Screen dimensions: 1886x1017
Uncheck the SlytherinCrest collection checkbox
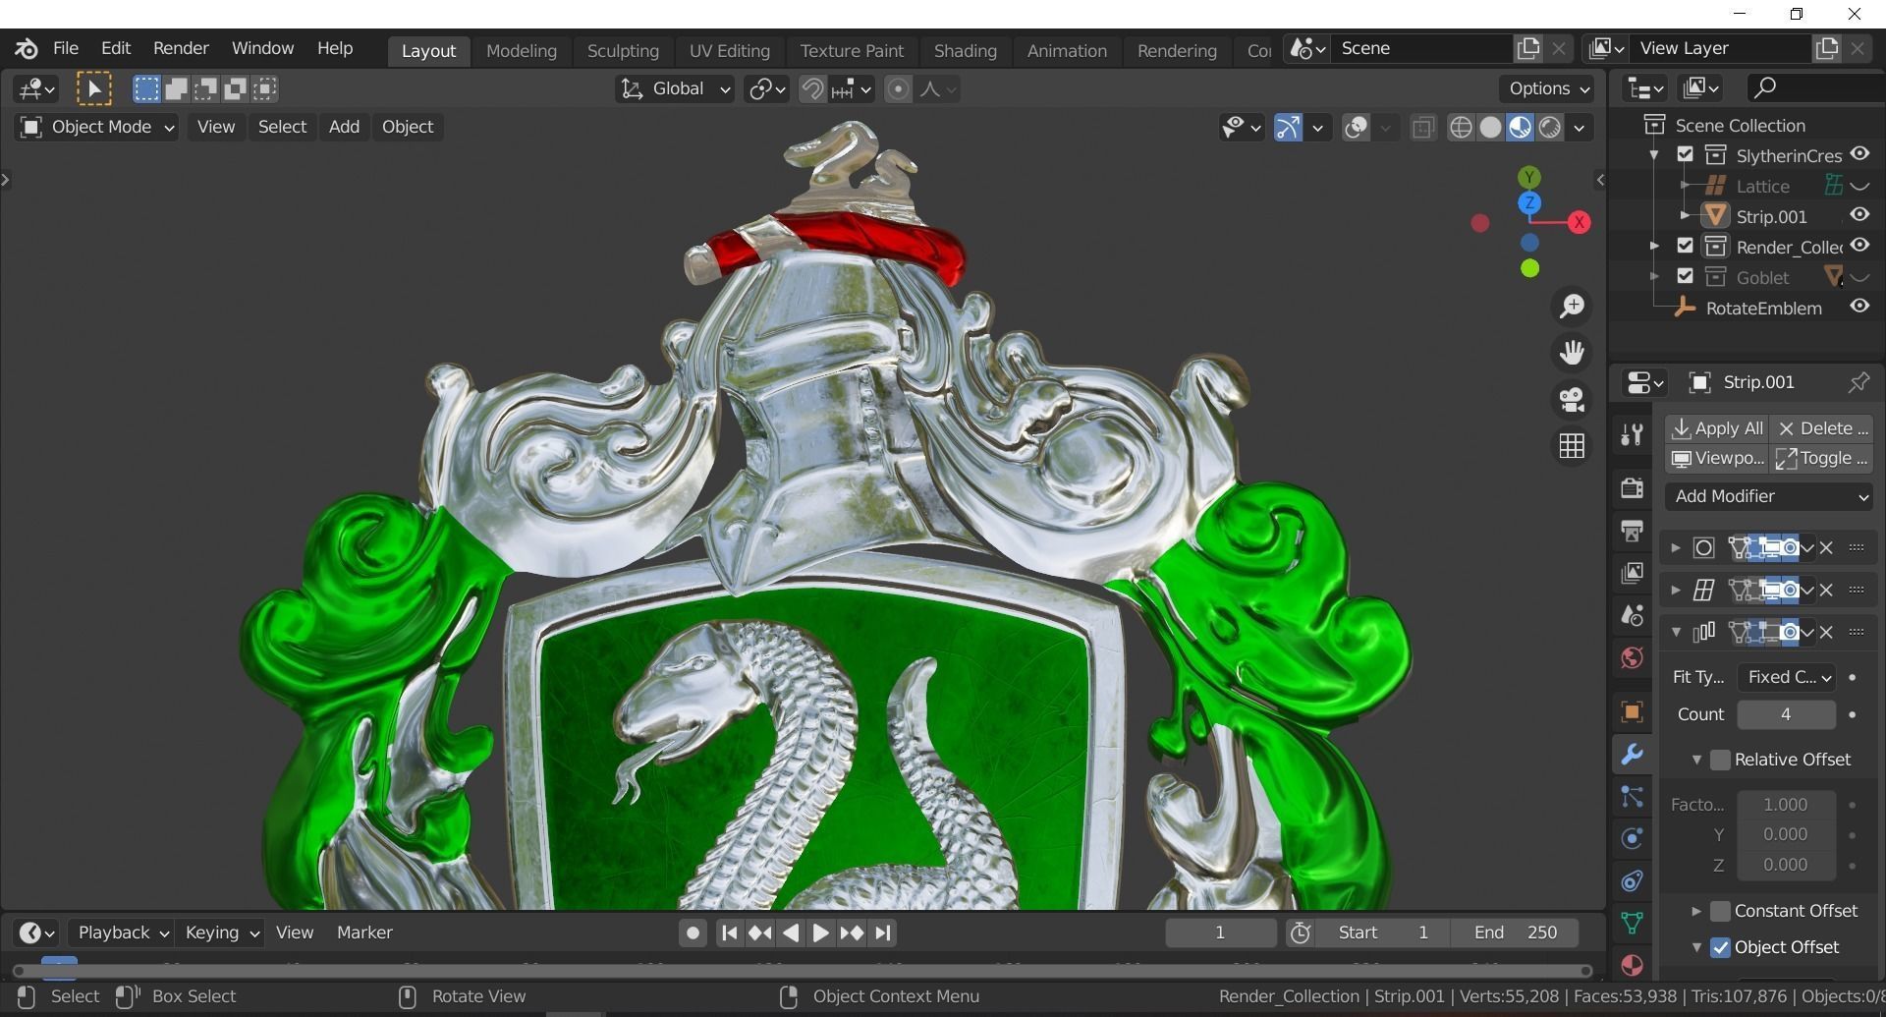pyautogui.click(x=1686, y=154)
